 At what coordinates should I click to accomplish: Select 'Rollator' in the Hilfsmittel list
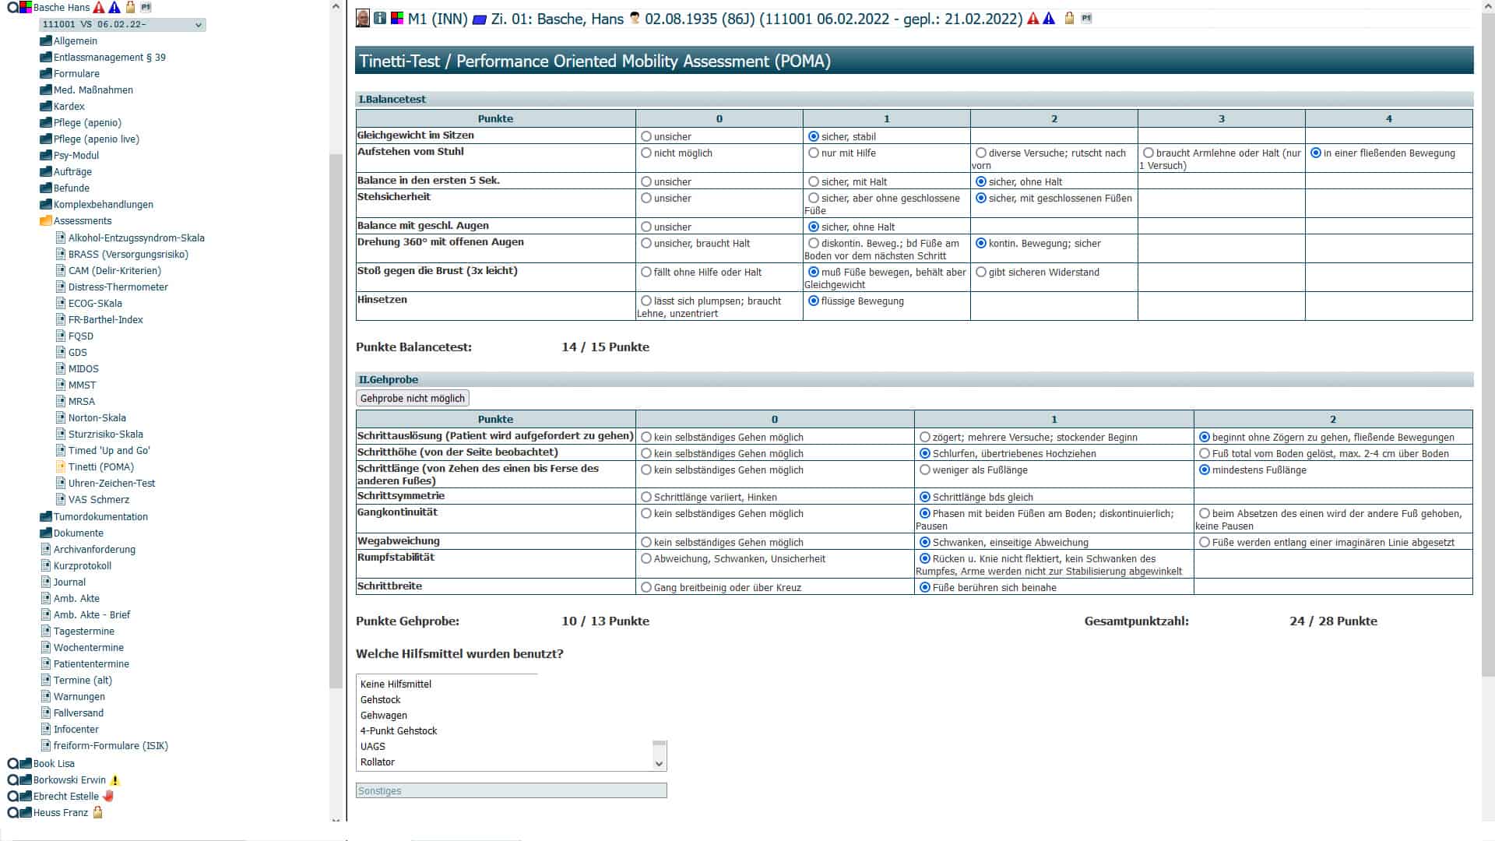378,762
